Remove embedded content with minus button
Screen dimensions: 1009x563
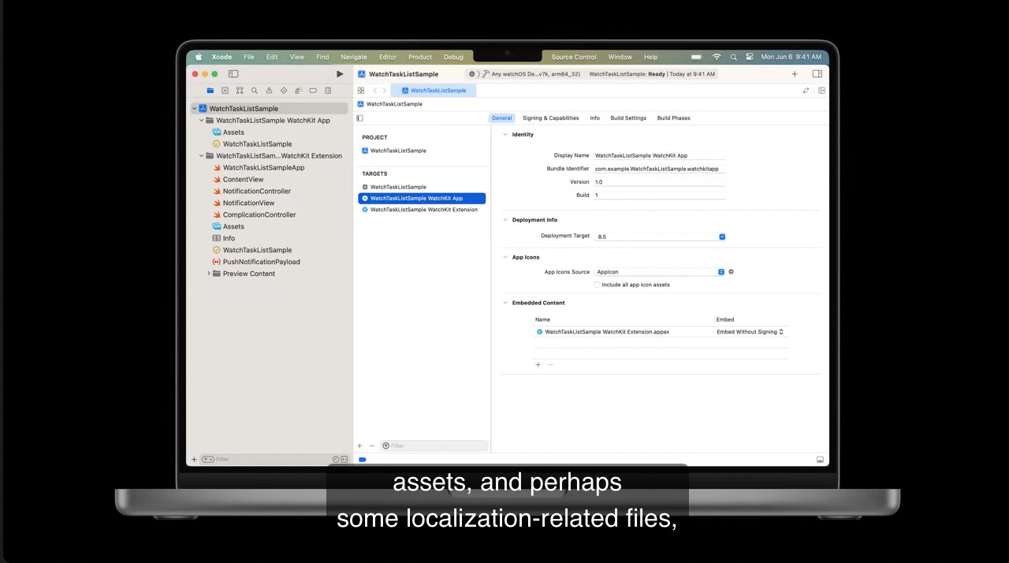coord(550,364)
